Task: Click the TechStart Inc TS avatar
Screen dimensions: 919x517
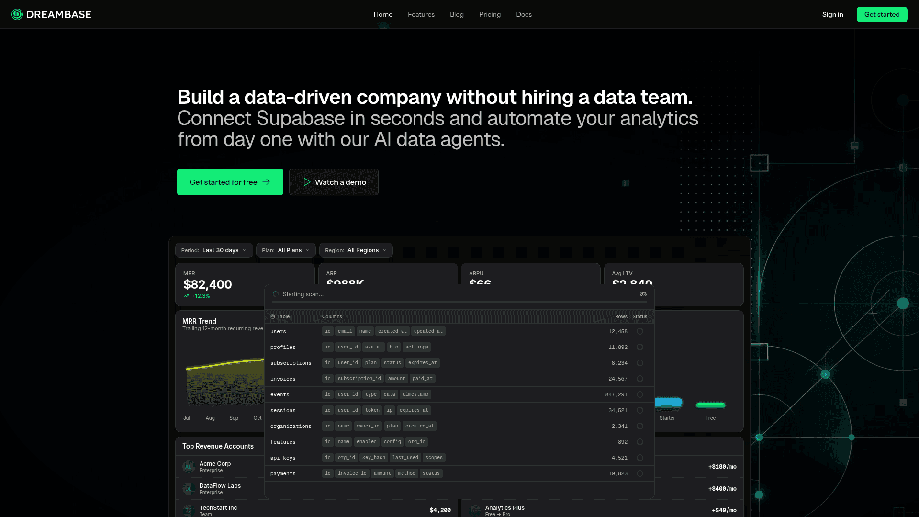Action: point(189,510)
